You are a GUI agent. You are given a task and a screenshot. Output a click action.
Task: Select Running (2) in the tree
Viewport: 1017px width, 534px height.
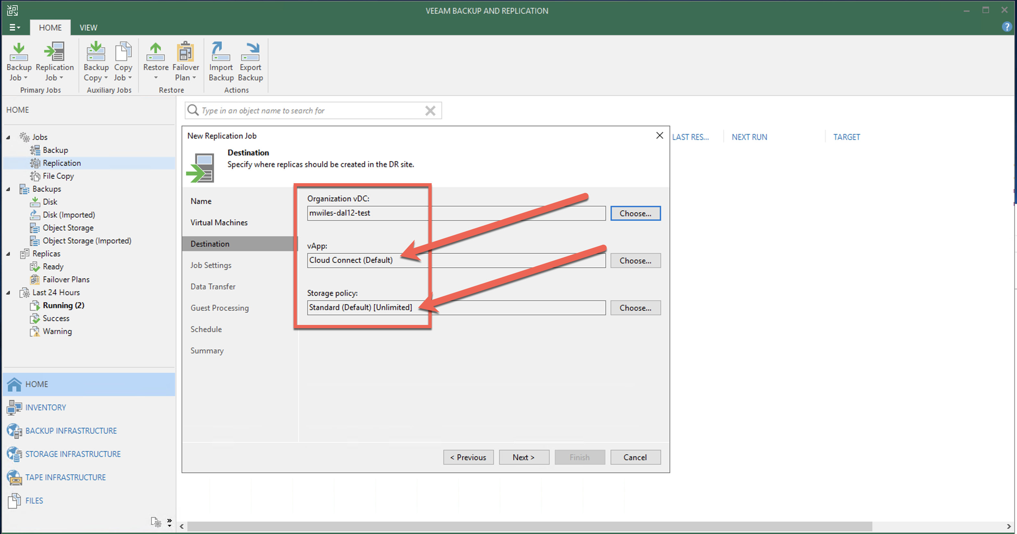63,305
